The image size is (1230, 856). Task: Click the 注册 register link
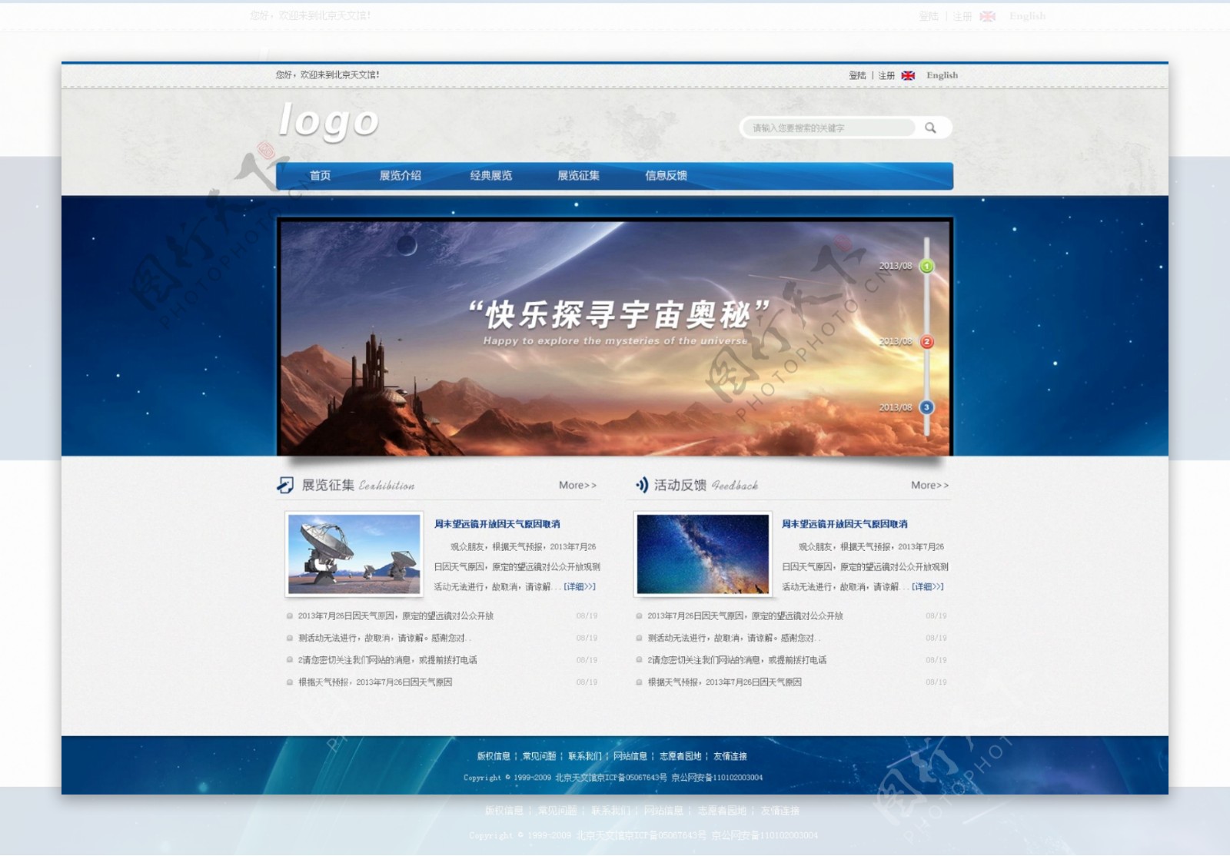[886, 75]
